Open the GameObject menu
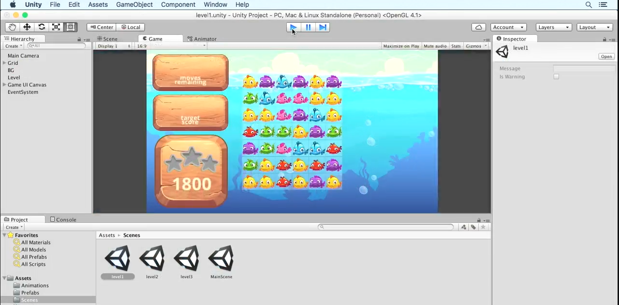Image resolution: width=619 pixels, height=305 pixels. tap(134, 4)
